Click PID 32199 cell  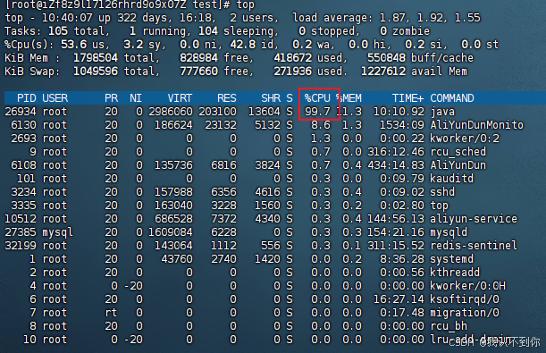21,246
